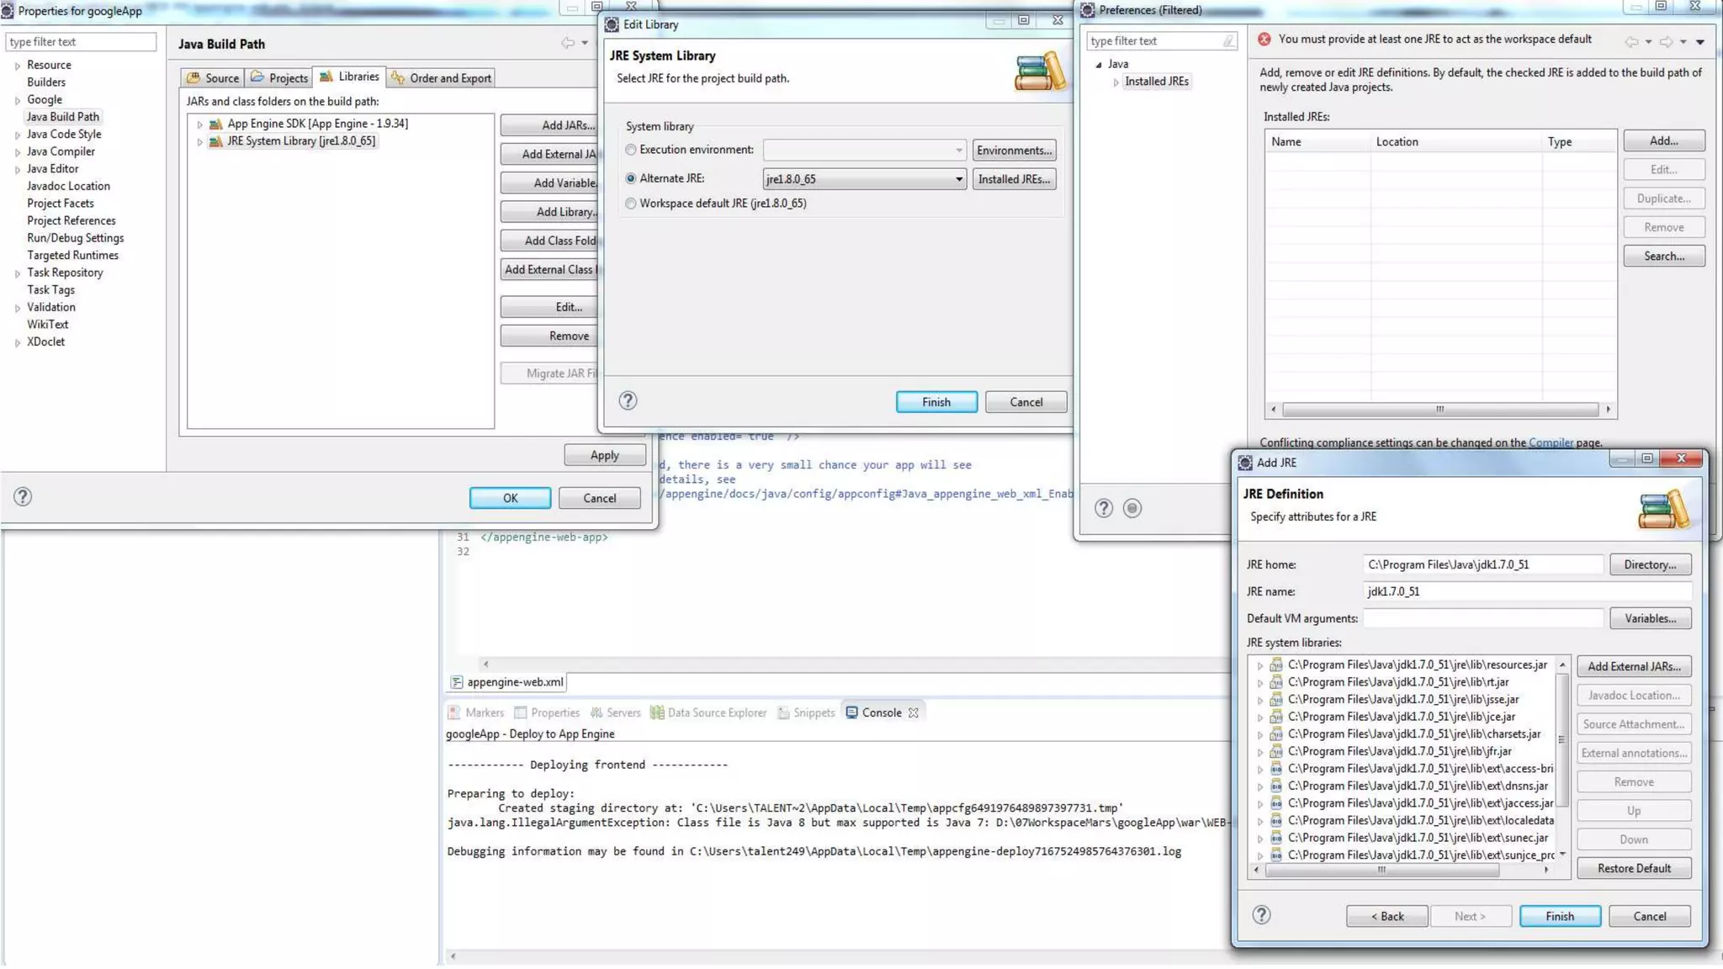Select the Execution environment radio option
Viewport: 1723px width, 969px height.
click(x=631, y=150)
